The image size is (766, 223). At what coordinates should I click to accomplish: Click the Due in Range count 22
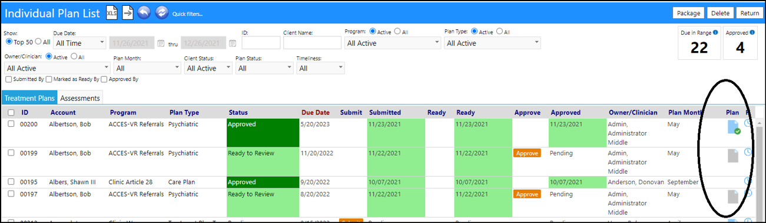pyautogui.click(x=699, y=49)
